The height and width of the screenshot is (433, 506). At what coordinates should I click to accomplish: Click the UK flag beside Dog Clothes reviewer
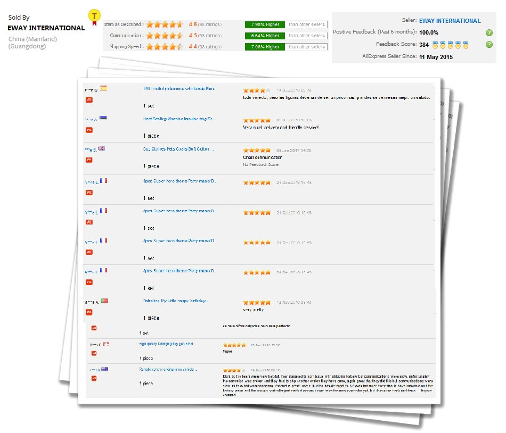tap(101, 148)
